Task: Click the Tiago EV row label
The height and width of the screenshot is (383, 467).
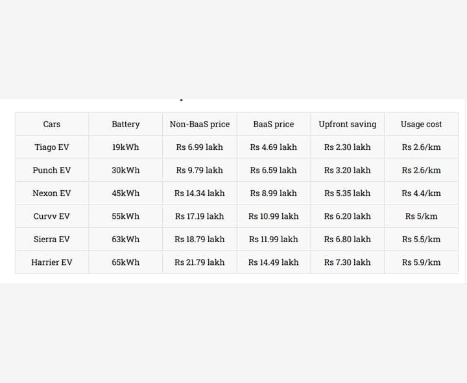Action: 52,147
